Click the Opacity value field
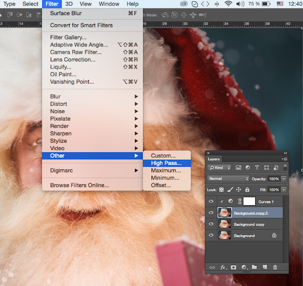The image size is (303, 286). (274, 179)
